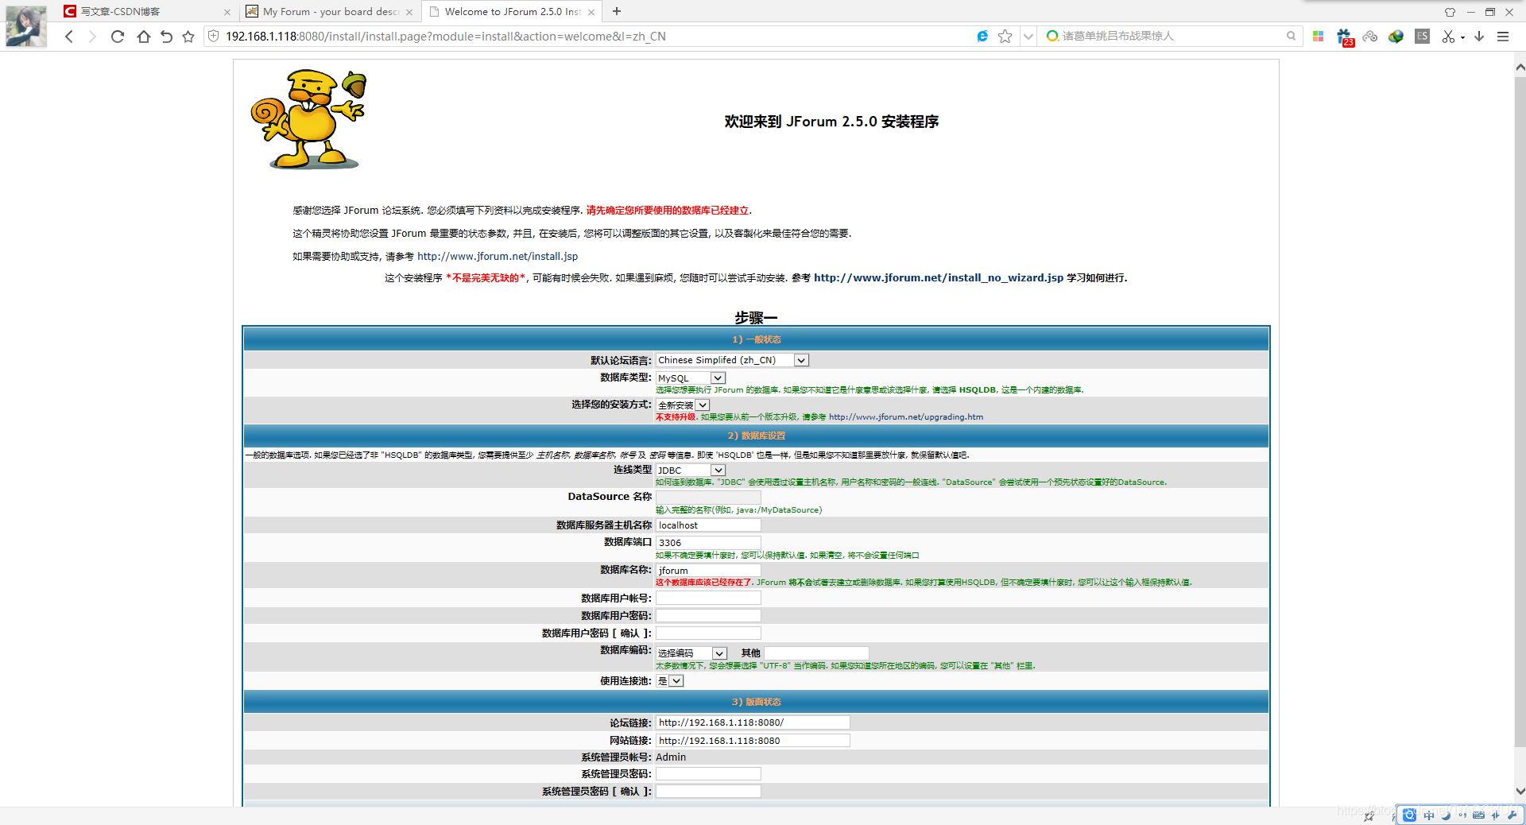Viewport: 1526px width, 825px height.
Task: Click the JForum squirrel mascot logo
Action: point(308,119)
